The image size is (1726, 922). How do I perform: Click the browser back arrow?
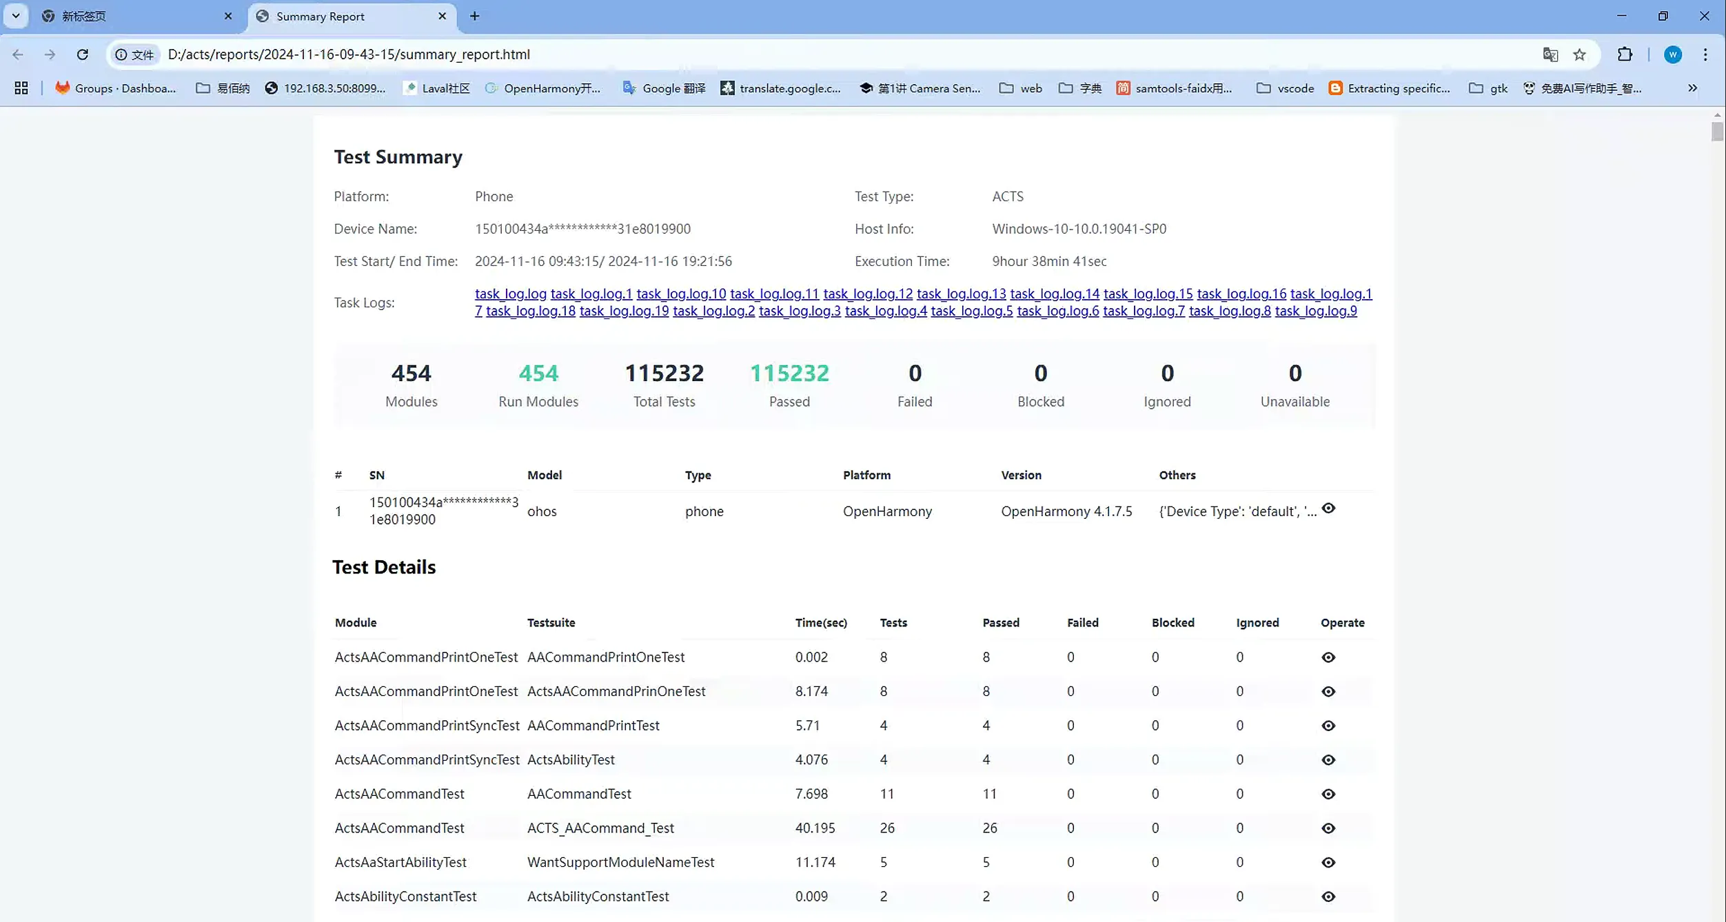pyautogui.click(x=18, y=54)
